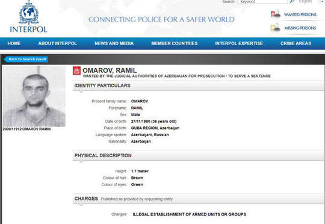325x224 pixels.
Task: Click Back to Search result button
Action: click(26, 60)
